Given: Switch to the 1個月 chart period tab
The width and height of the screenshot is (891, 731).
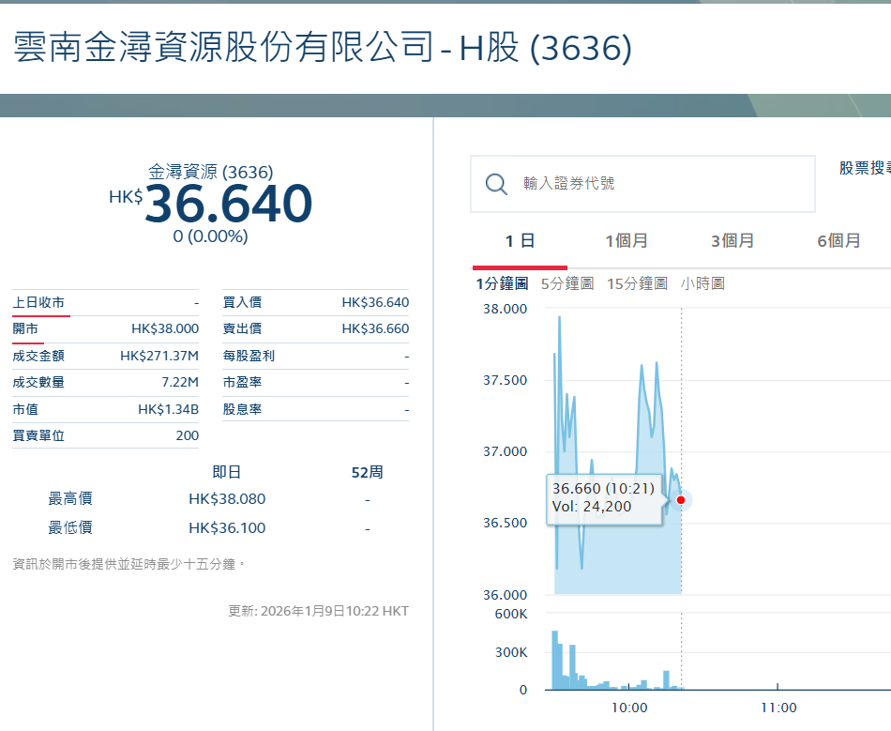Looking at the screenshot, I should click(627, 240).
